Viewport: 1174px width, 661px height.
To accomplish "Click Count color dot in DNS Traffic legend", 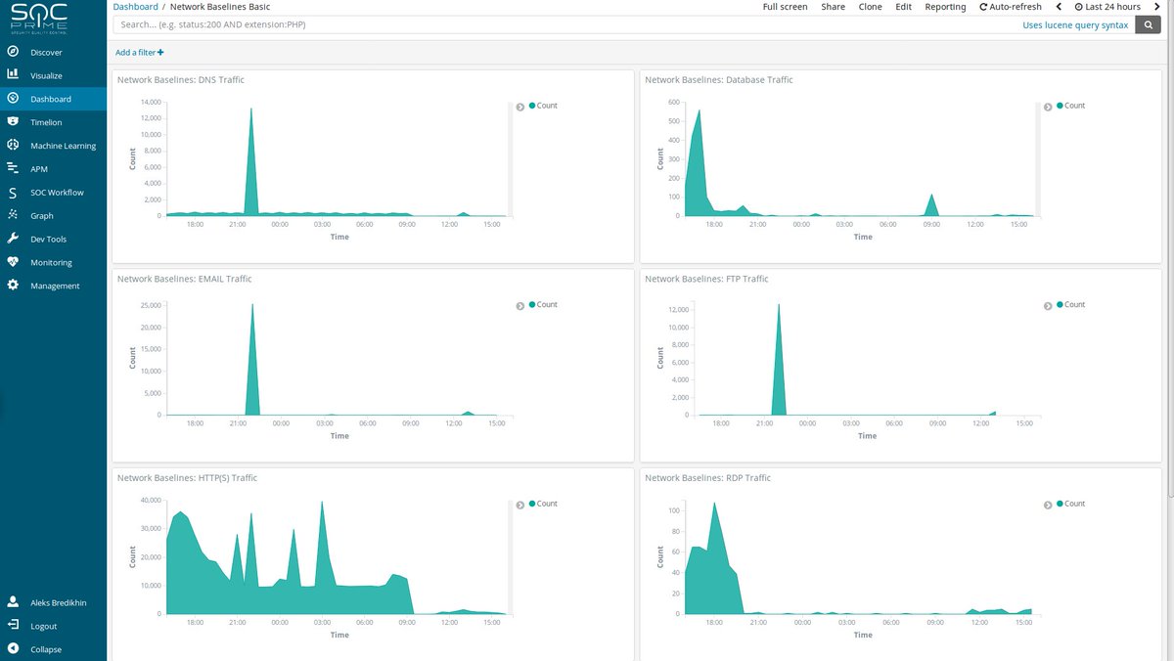I will pyautogui.click(x=532, y=105).
